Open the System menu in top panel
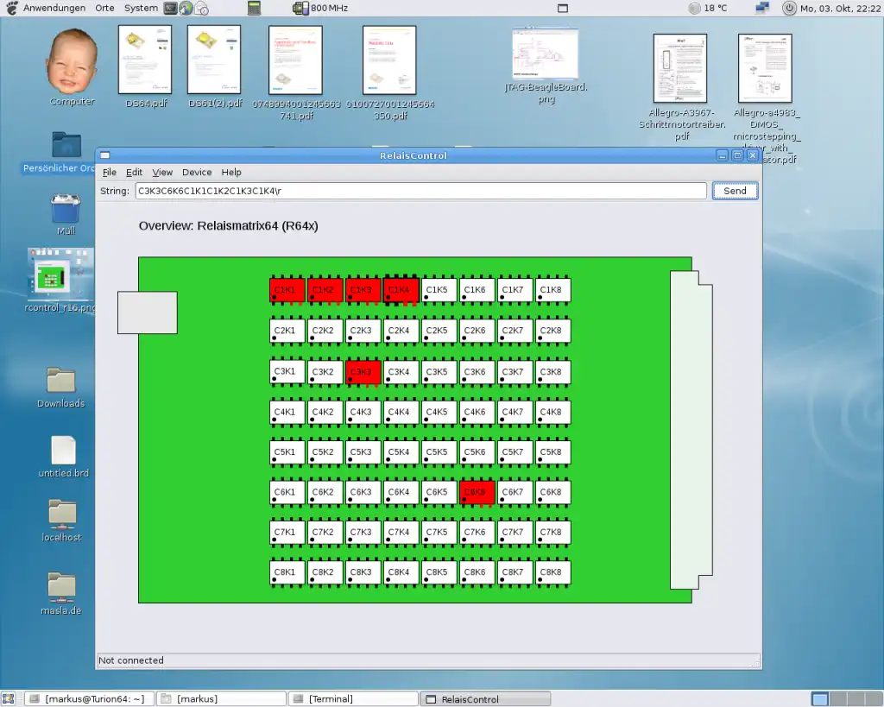884x707 pixels. pyautogui.click(x=141, y=8)
